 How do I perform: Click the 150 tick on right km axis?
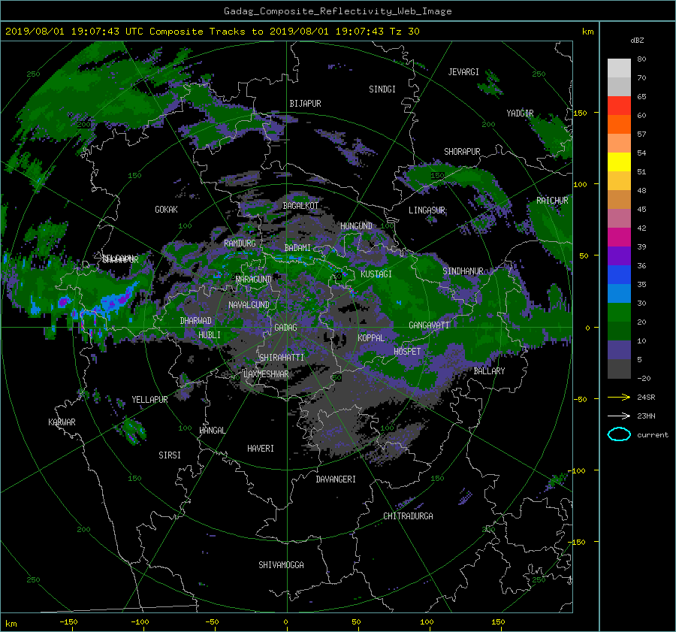click(581, 113)
